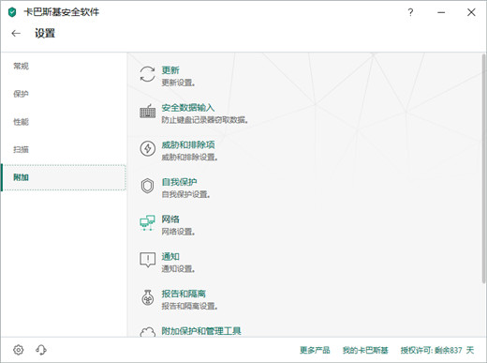
Task: Click the 威胁和排除项 lightning icon
Action: pyautogui.click(x=147, y=148)
